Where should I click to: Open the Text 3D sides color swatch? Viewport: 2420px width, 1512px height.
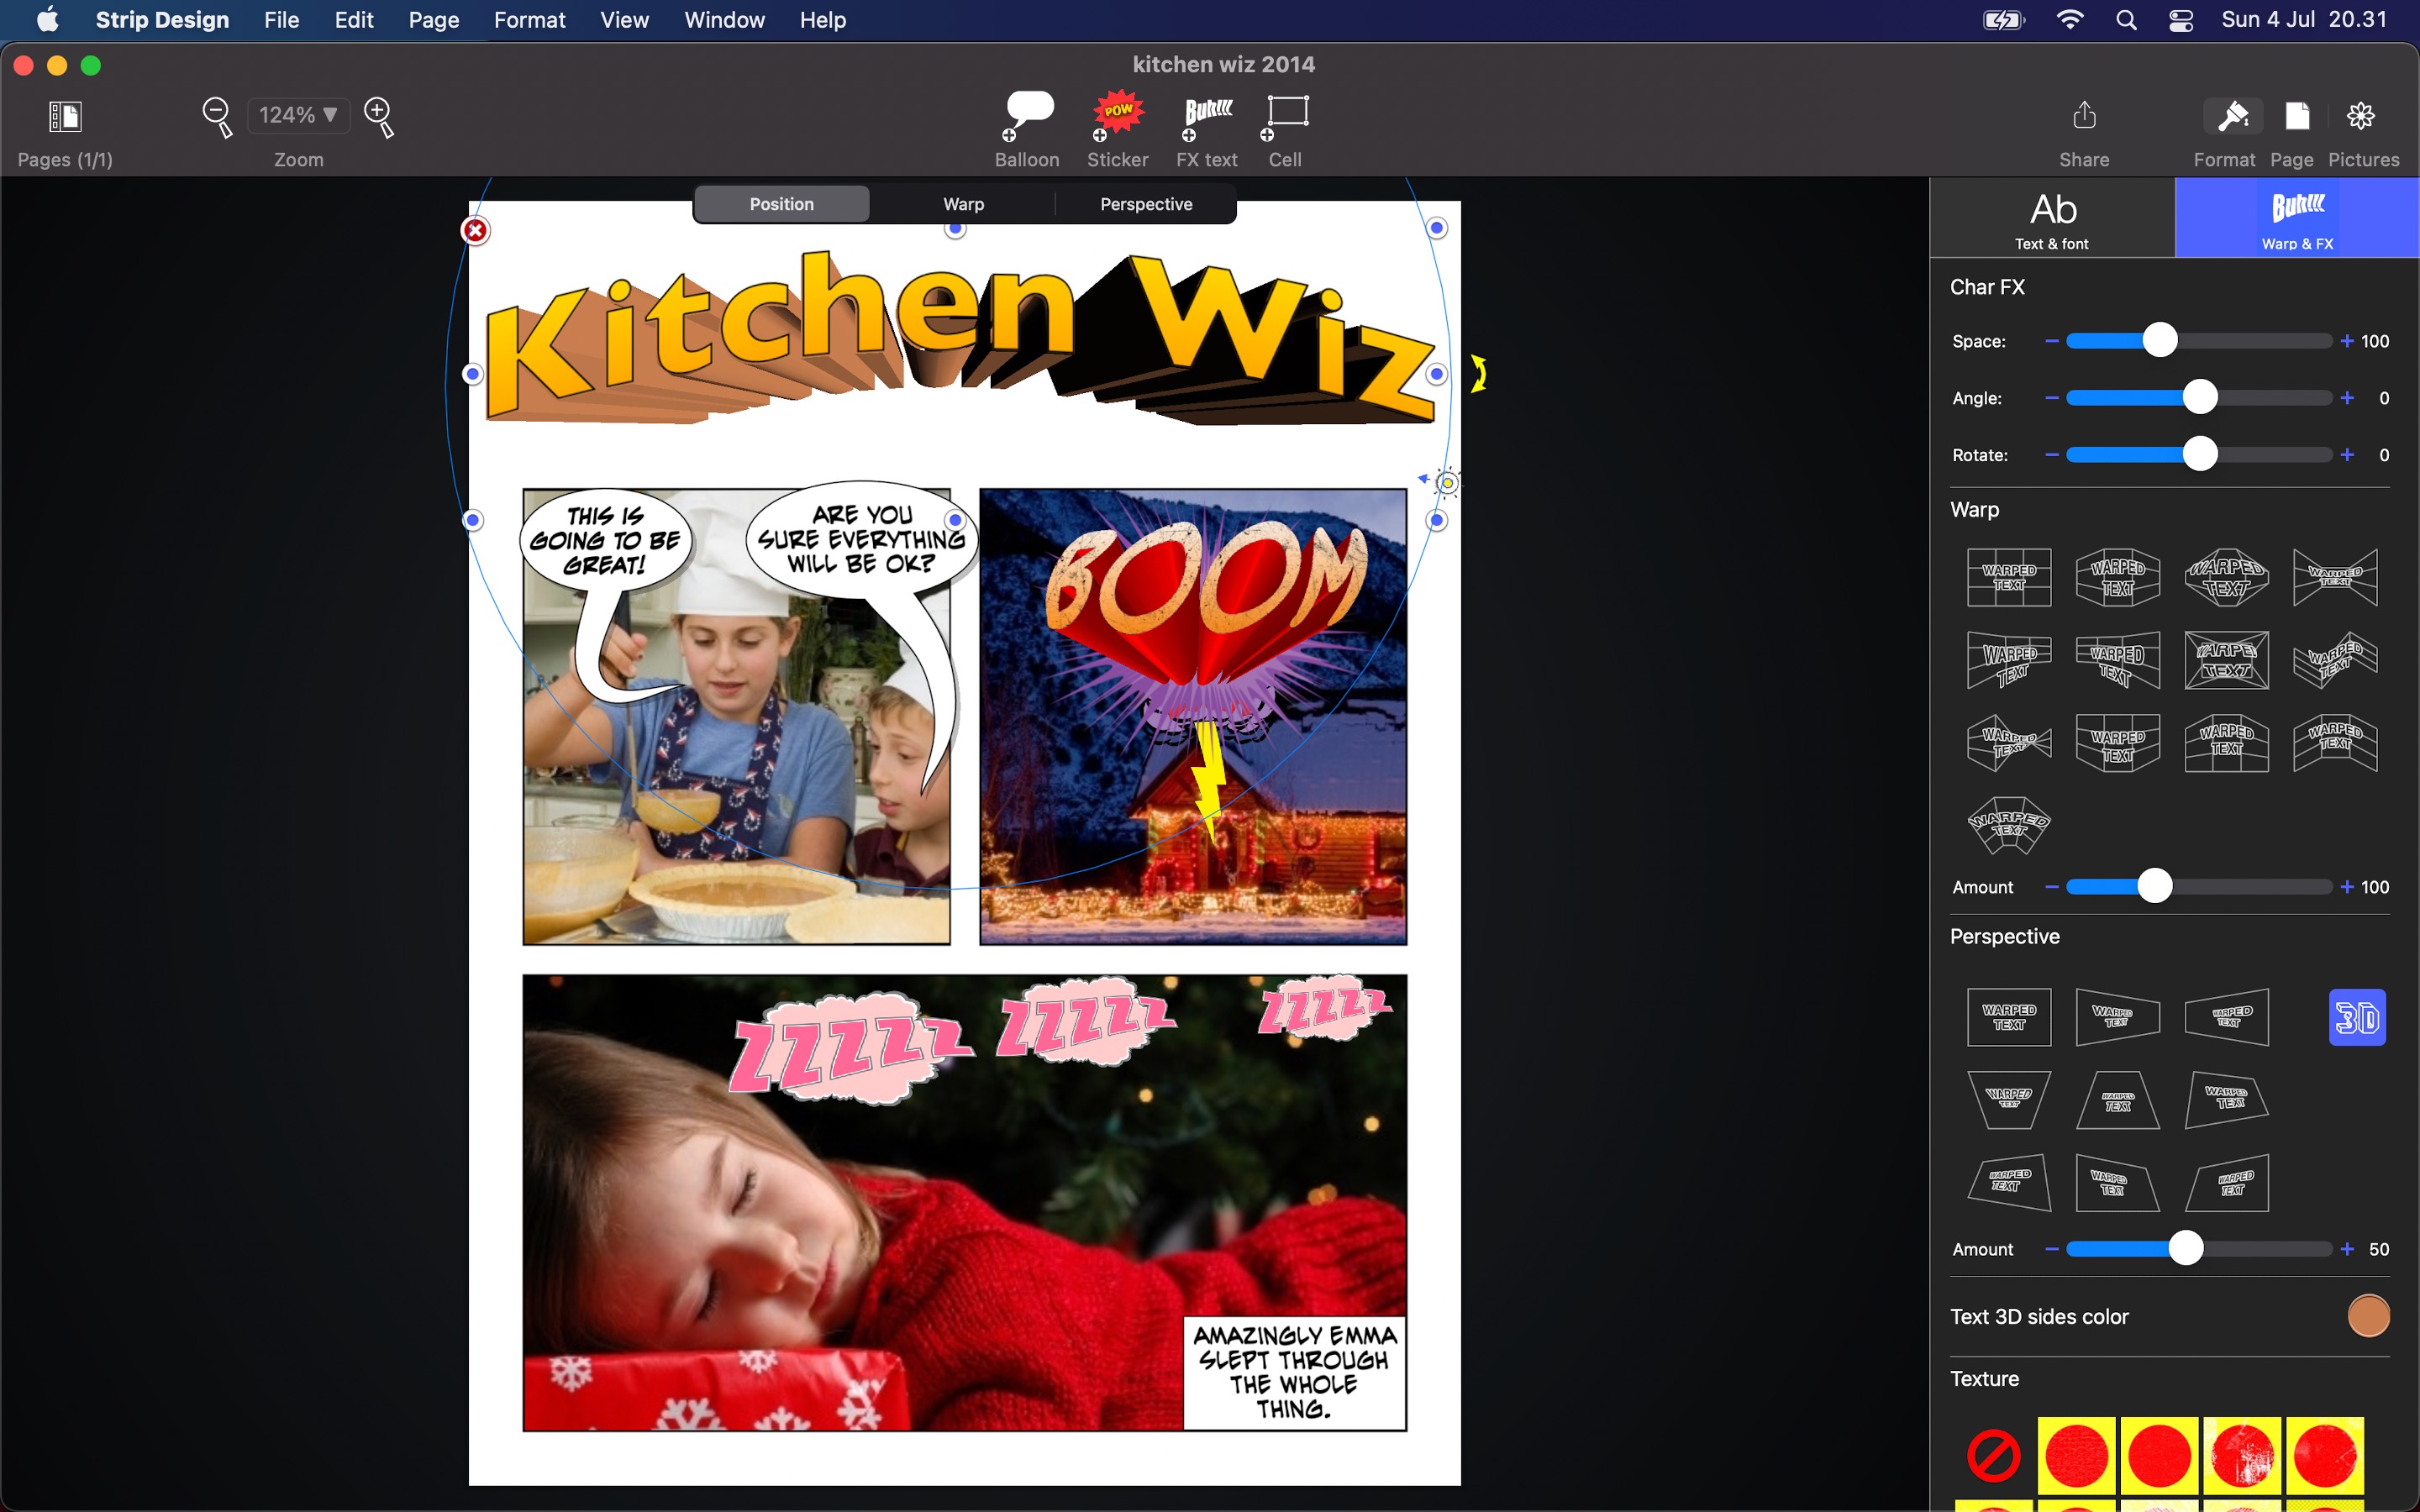[x=2367, y=1316]
